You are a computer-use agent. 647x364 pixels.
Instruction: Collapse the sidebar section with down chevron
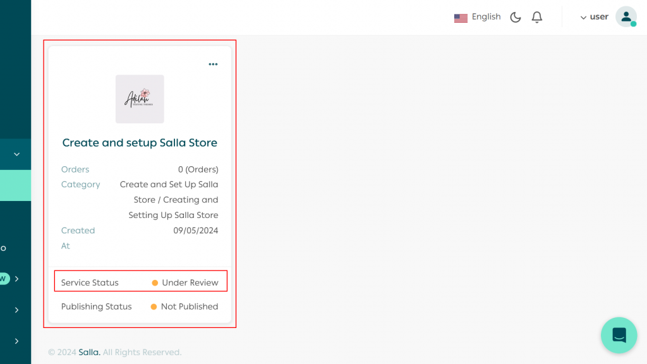pyautogui.click(x=16, y=154)
